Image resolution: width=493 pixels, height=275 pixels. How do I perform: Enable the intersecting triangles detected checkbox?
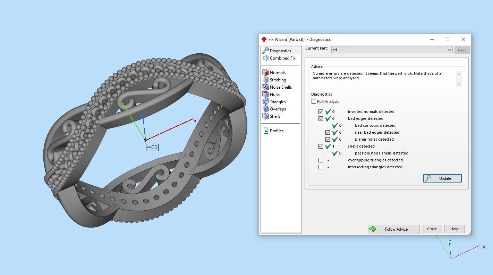pyautogui.click(x=321, y=167)
